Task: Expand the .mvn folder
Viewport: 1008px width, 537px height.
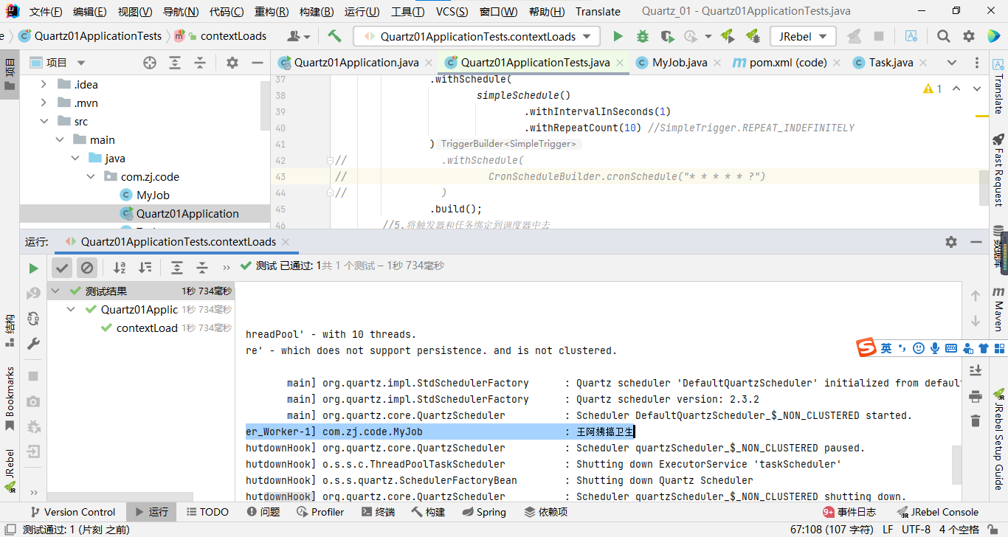Action: click(44, 103)
